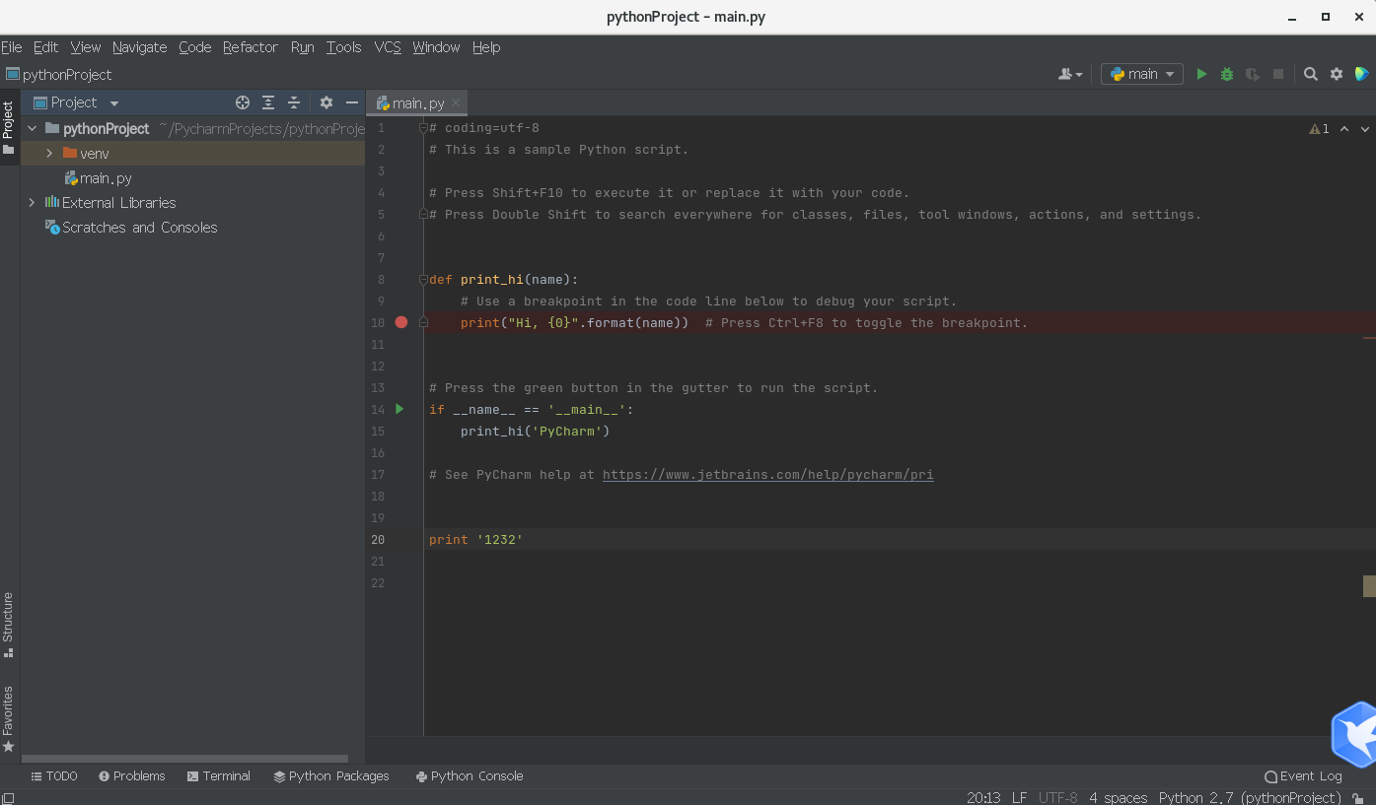
Task: Hide the Project panel with minus icon
Action: pyautogui.click(x=351, y=102)
